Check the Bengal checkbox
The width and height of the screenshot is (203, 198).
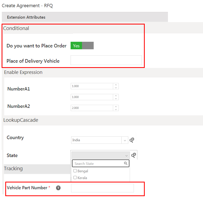pyautogui.click(x=75, y=171)
